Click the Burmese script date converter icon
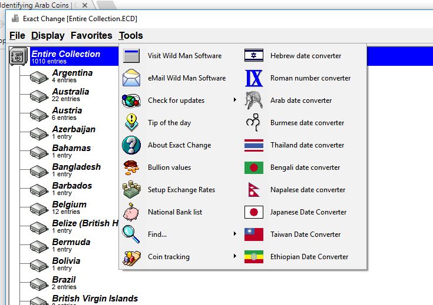This screenshot has width=433, height=305. click(x=253, y=123)
